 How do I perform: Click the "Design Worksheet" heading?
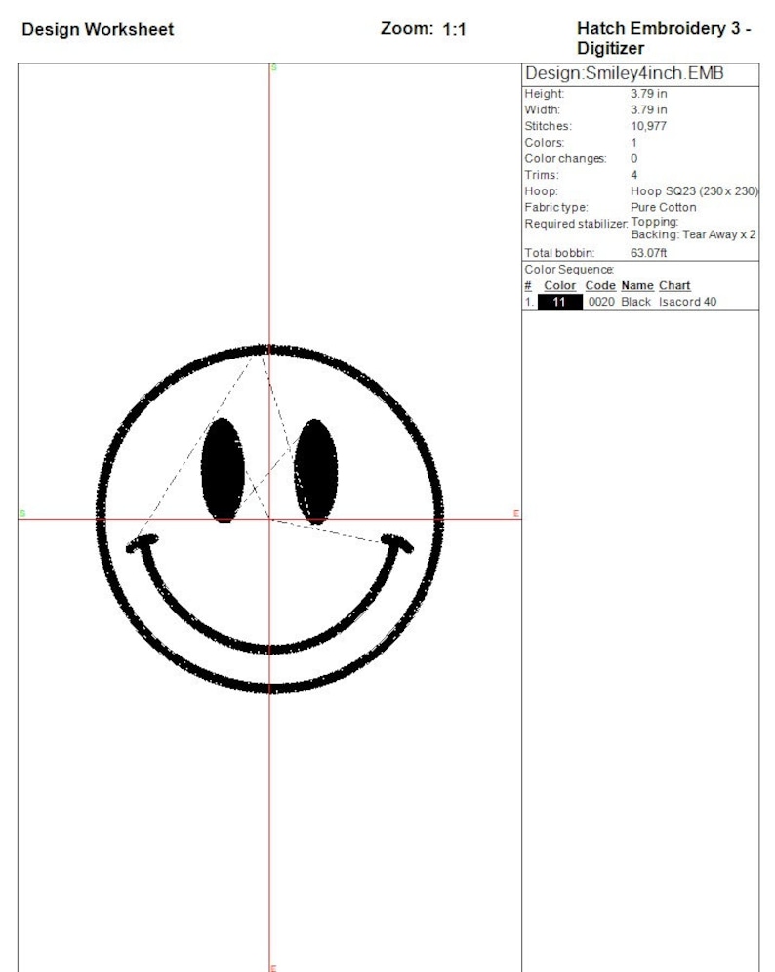coord(98,29)
